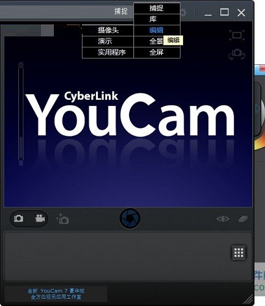Select video recording mode camcorder icon
This screenshot has width=265, height=306.
click(x=40, y=218)
